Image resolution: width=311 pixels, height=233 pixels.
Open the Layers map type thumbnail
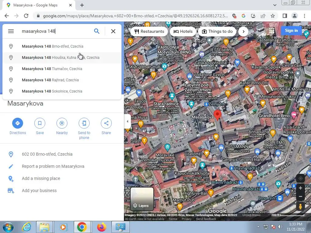pos(142,199)
